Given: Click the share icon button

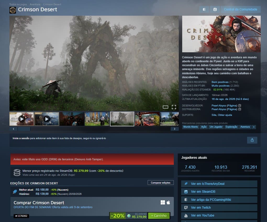Looking at the screenshot, I should coord(252,140).
